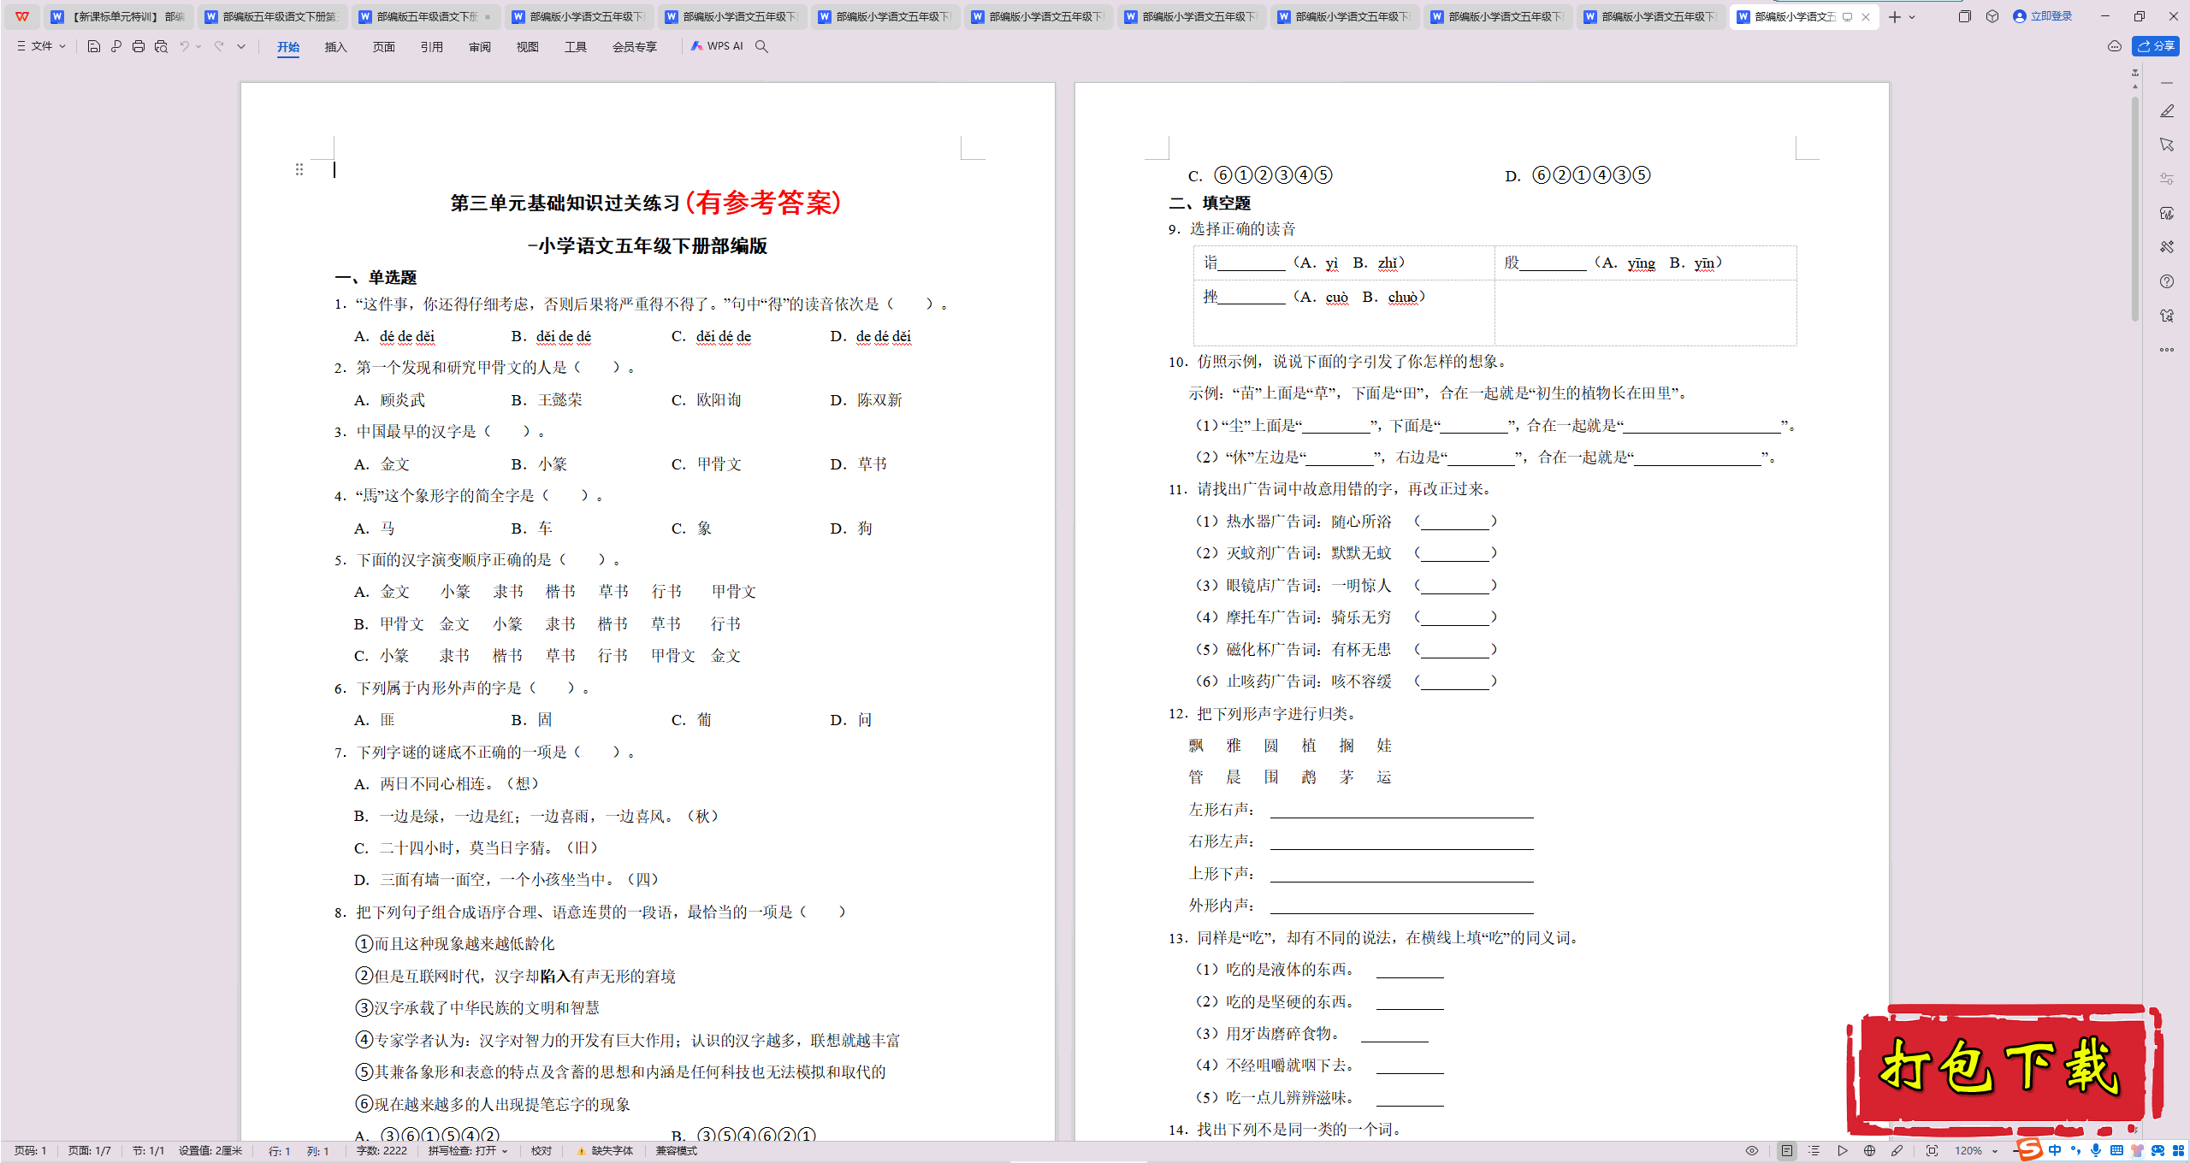
Task: Open the highlighter pen in status bar
Action: [x=1897, y=1151]
